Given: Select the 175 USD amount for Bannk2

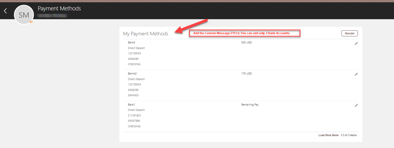Looking at the screenshot, I should click(x=246, y=73).
